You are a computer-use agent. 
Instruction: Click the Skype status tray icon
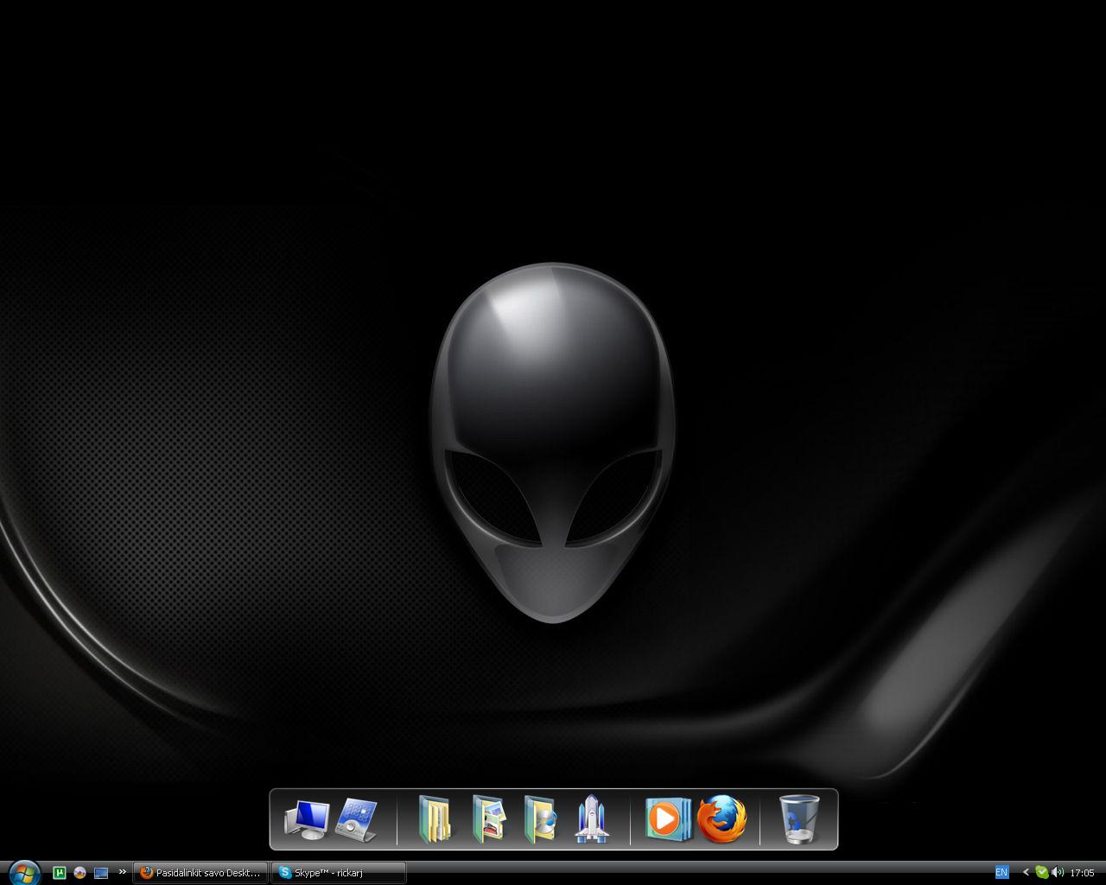pyautogui.click(x=1042, y=873)
